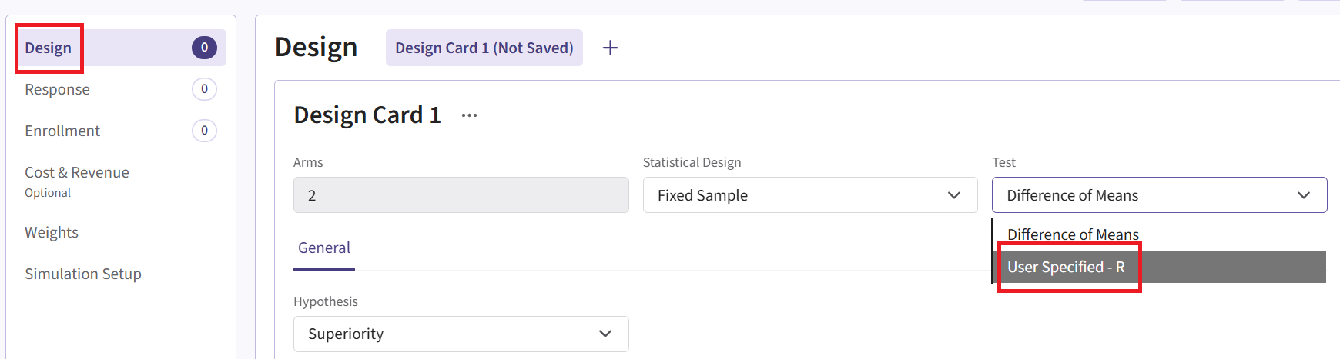
Task: Click the Arms input field
Action: pos(461,195)
